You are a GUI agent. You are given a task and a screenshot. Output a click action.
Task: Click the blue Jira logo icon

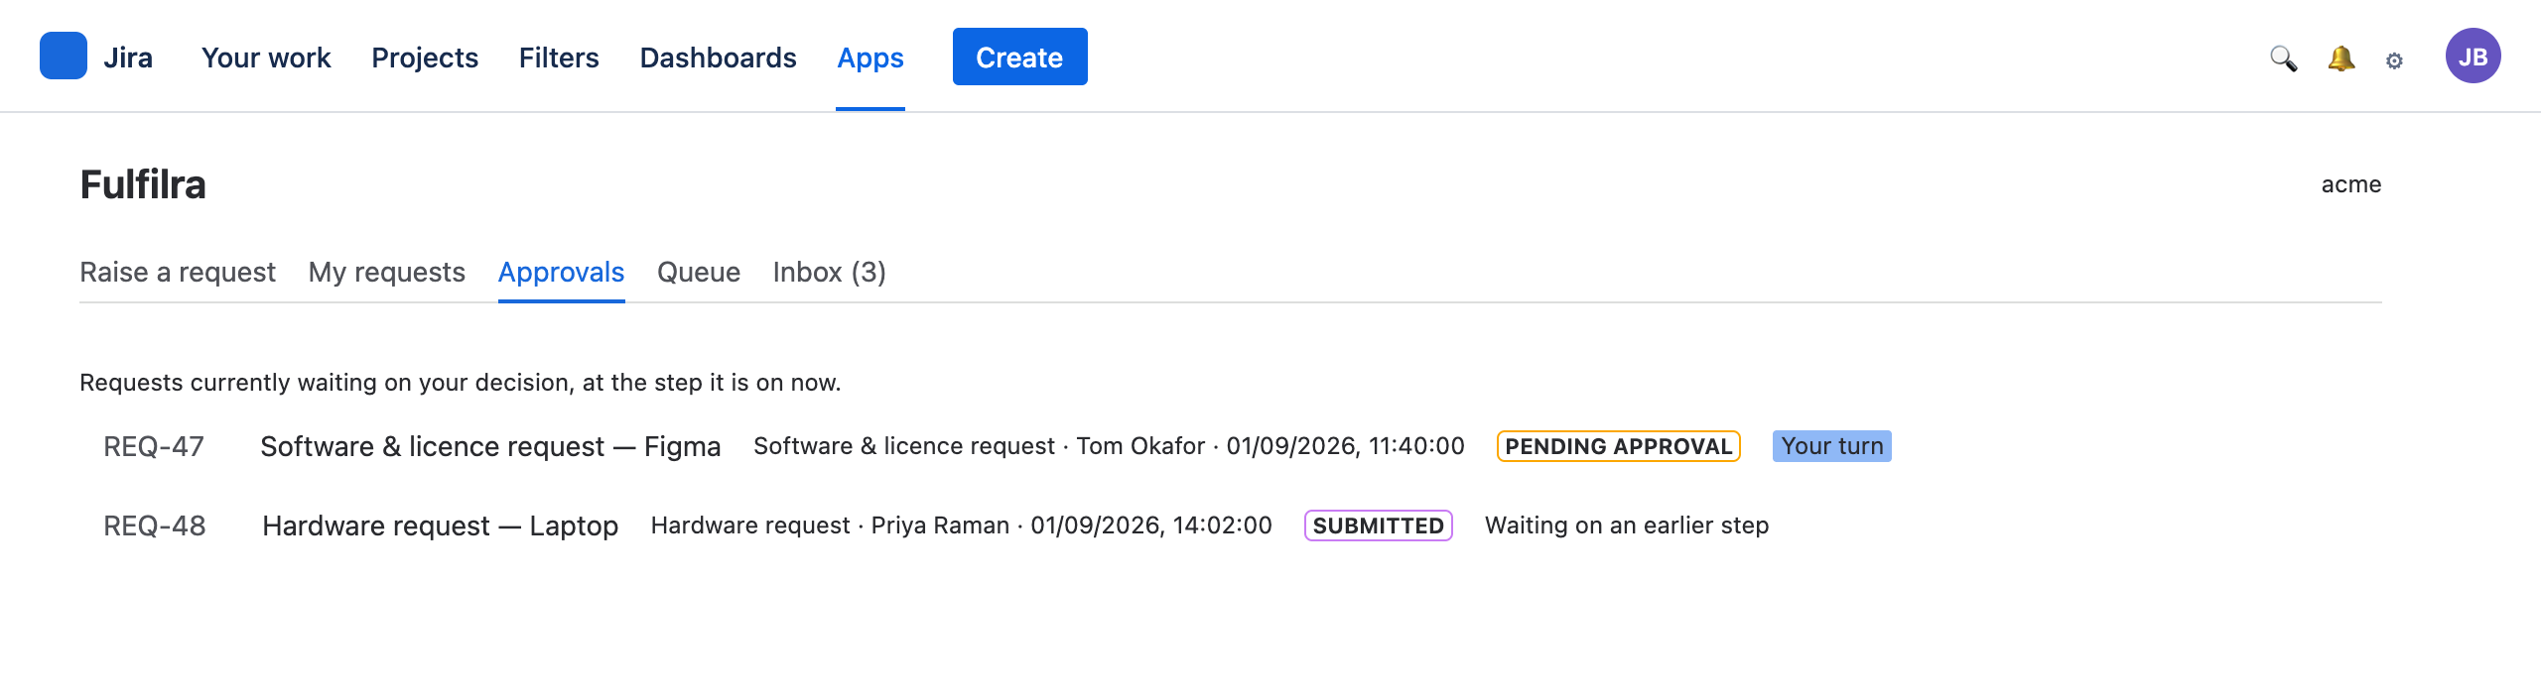pyautogui.click(x=64, y=56)
